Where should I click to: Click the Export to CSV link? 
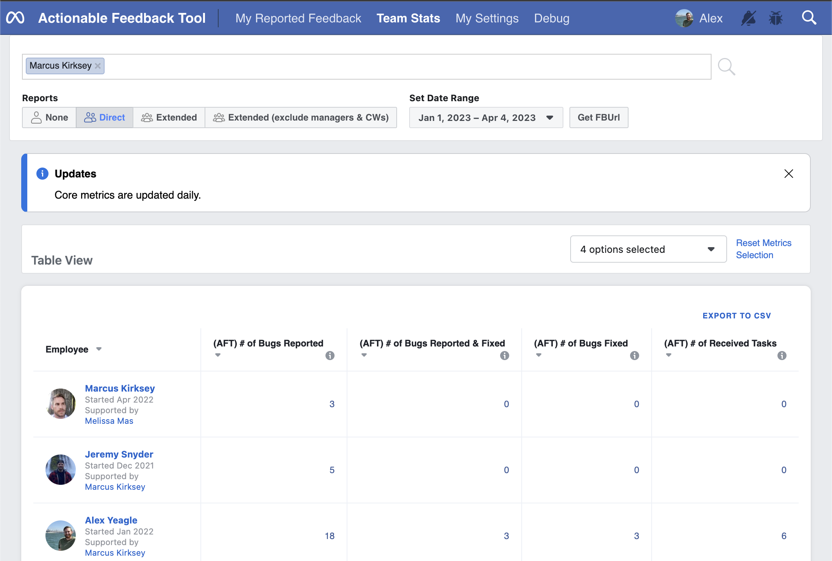[x=737, y=316]
